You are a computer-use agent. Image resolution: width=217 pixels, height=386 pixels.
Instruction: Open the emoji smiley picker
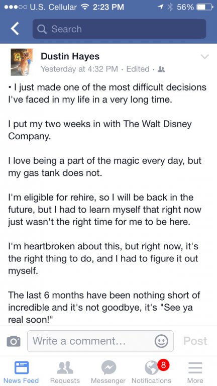coord(161,341)
